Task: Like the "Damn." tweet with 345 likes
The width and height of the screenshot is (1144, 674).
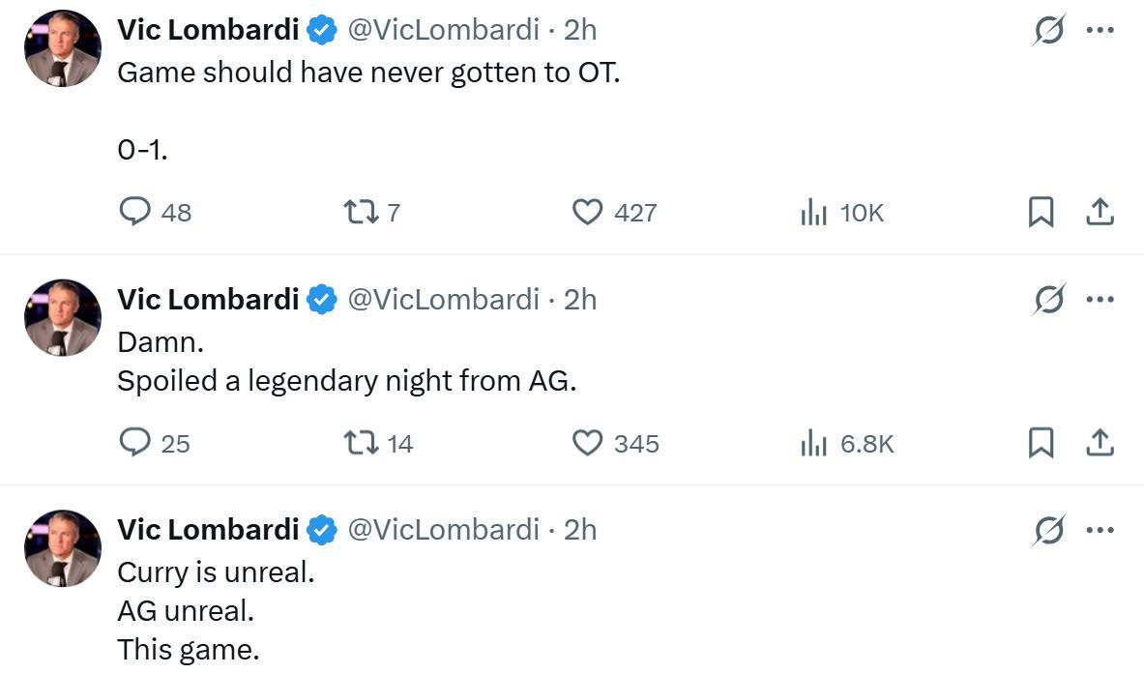Action: point(588,442)
